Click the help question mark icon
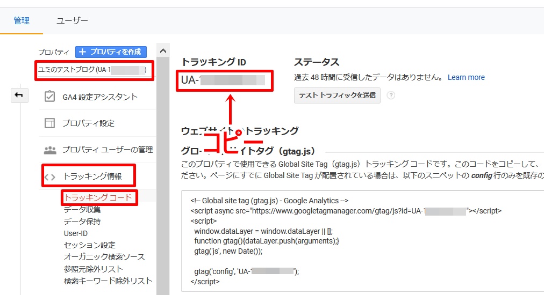This screenshot has height=295, width=544. point(391,95)
